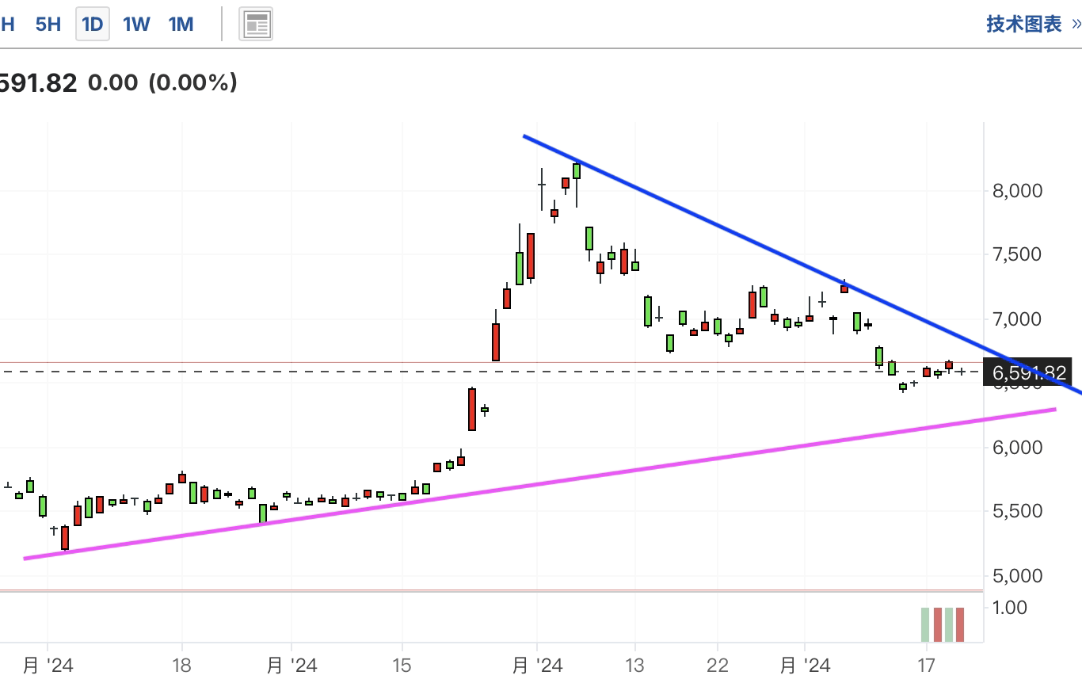1082x683 pixels.
Task: Click the date label 22
Action: click(717, 665)
